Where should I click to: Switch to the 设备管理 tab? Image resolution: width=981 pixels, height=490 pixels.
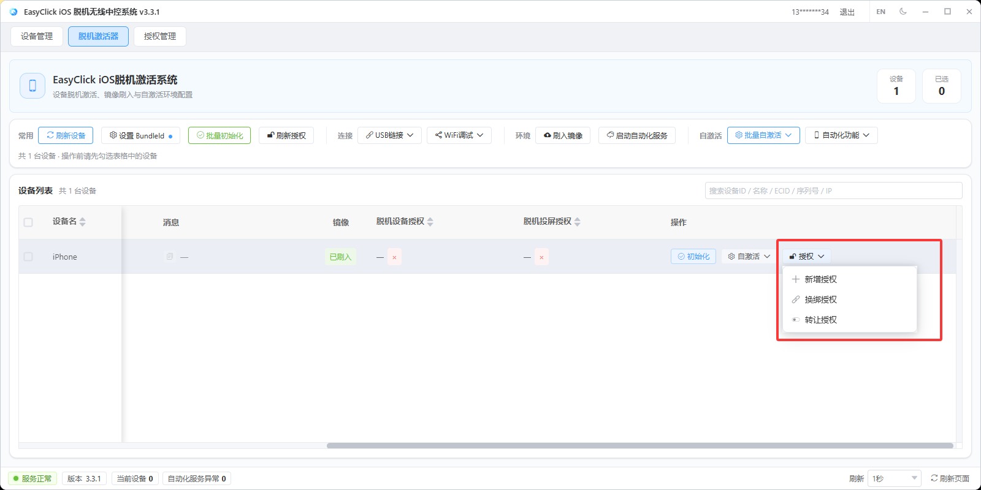click(x=37, y=36)
